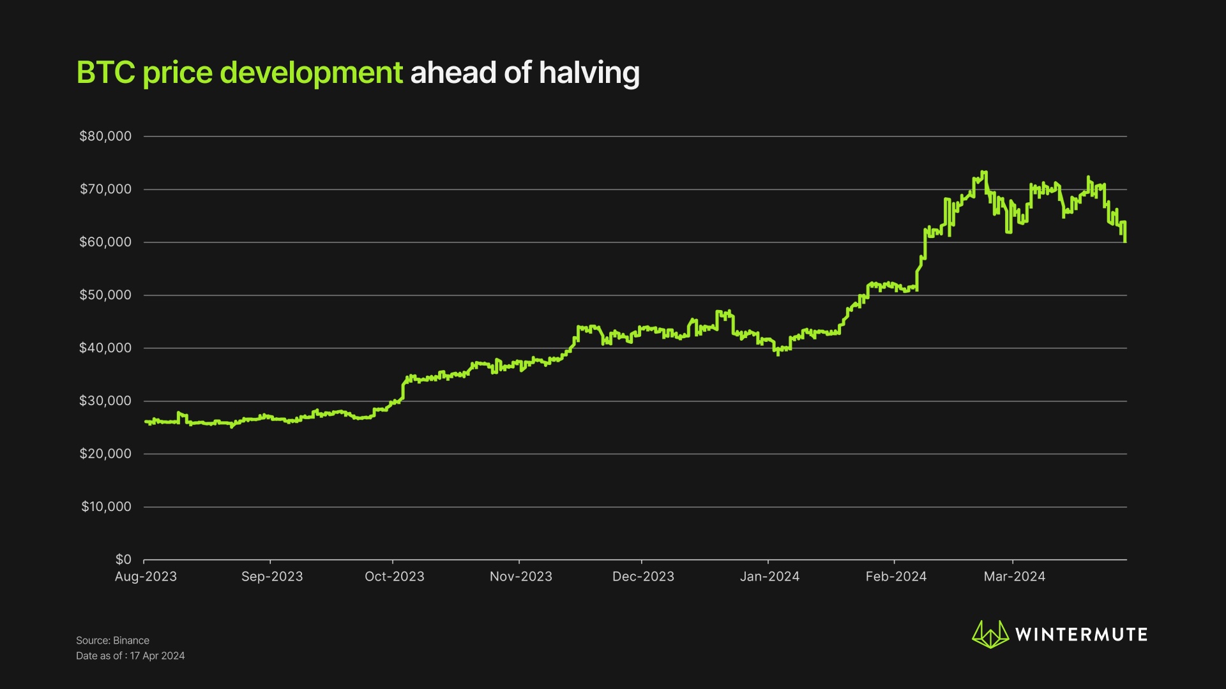The height and width of the screenshot is (689, 1226).
Task: Click the 'Date as of: 17 Apr 2024' text
Action: 130,656
